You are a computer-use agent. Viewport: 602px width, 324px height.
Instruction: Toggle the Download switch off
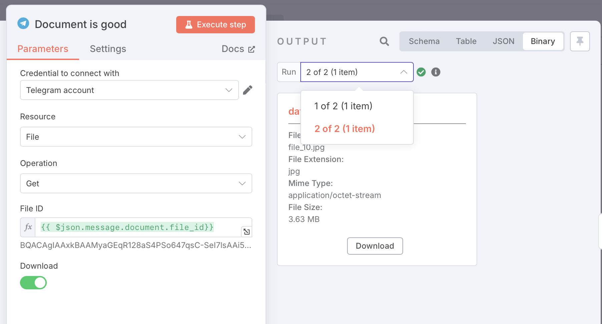click(x=33, y=283)
